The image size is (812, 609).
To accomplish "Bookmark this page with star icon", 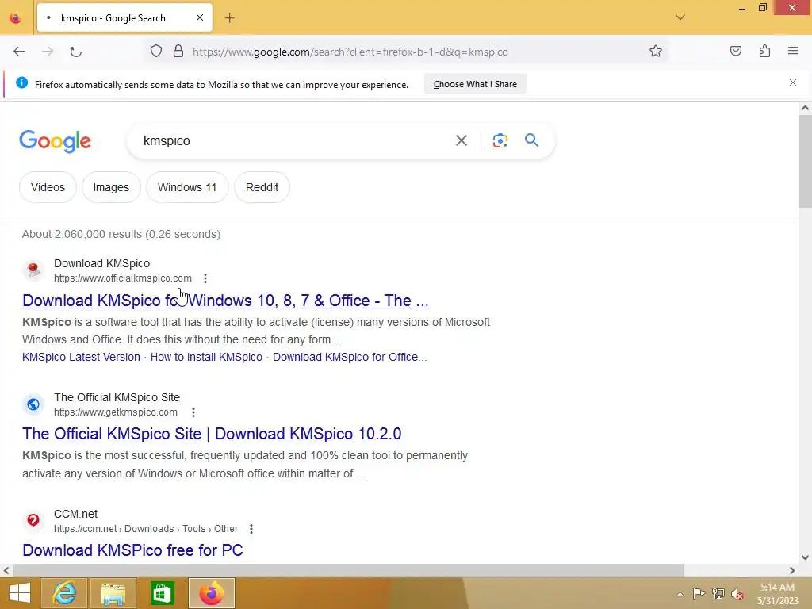I will pyautogui.click(x=656, y=51).
